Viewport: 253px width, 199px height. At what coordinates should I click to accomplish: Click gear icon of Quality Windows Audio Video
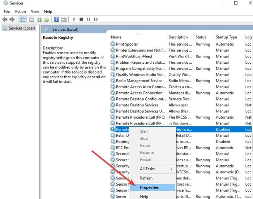[x=113, y=75]
